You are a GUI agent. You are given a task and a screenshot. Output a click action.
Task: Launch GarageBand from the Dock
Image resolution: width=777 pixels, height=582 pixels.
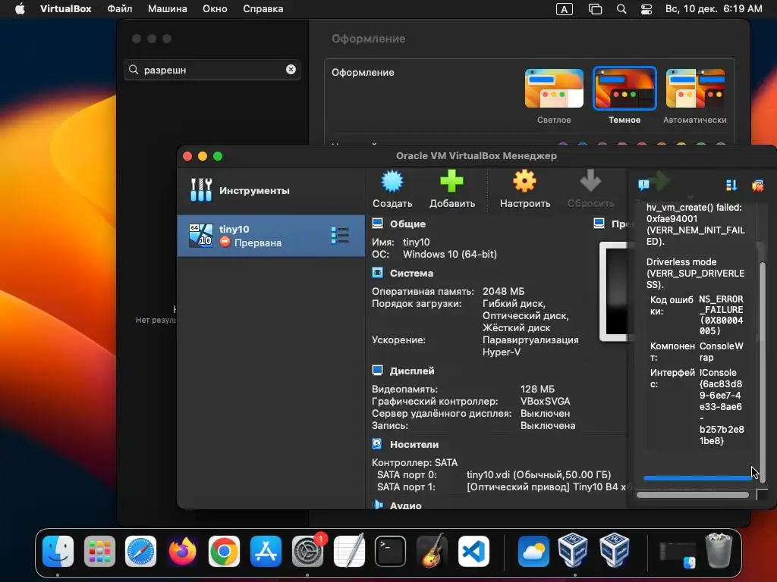pos(432,551)
